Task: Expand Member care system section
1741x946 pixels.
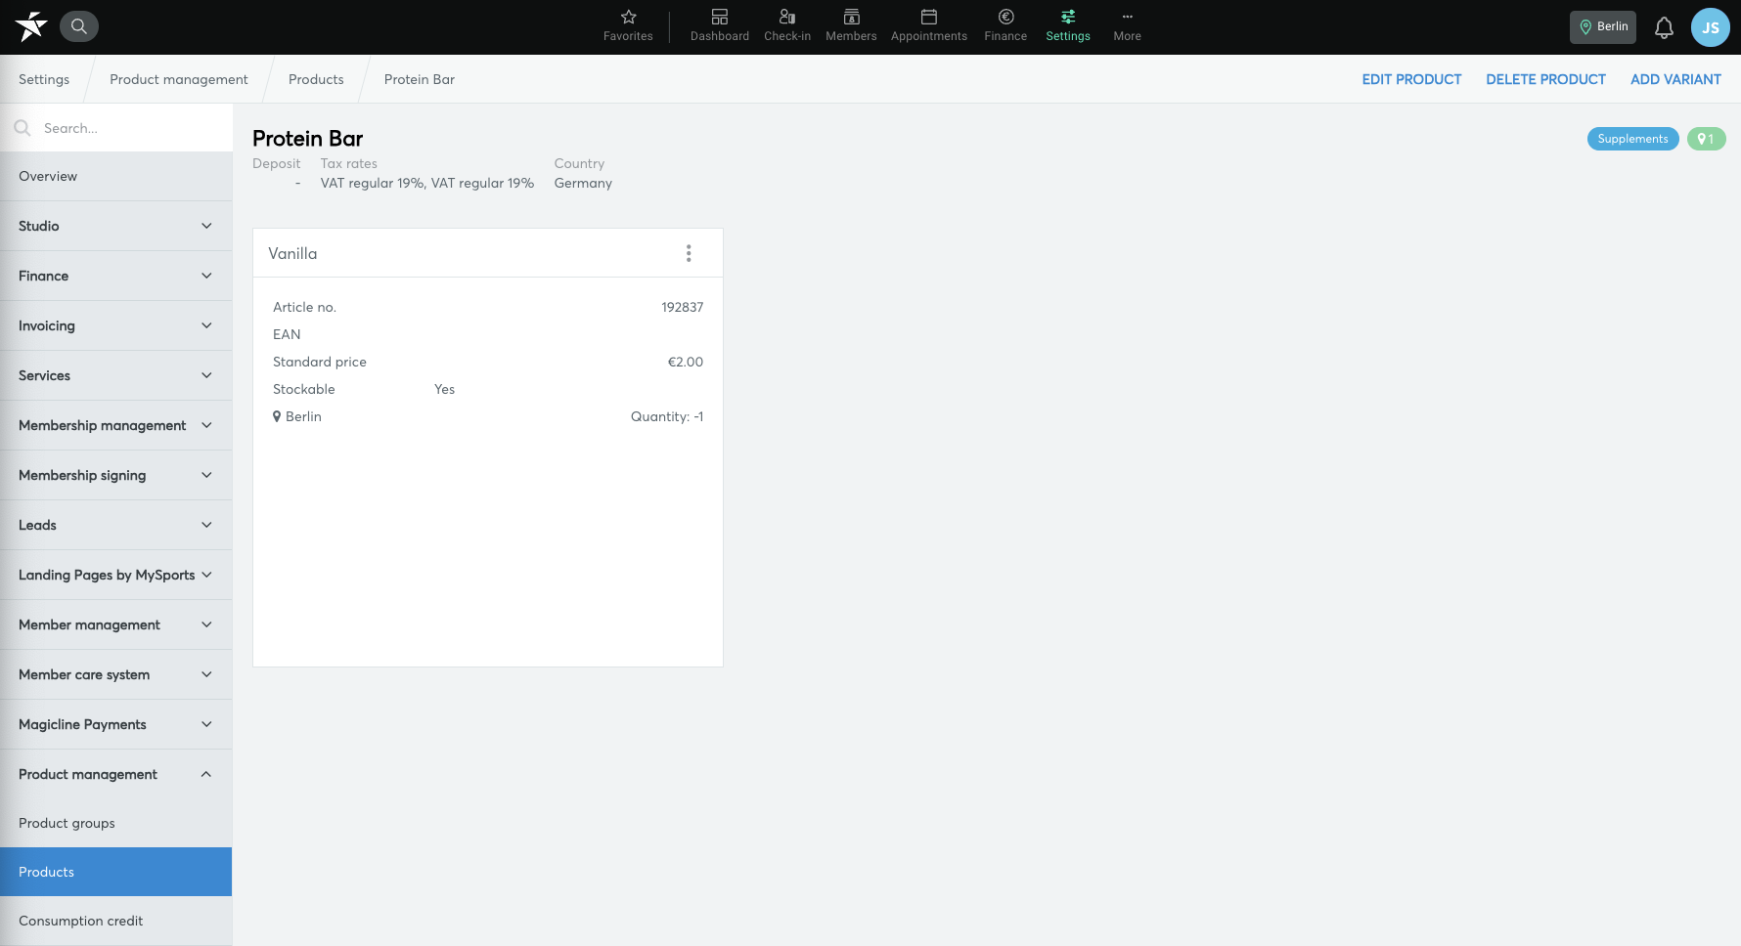Action: click(x=116, y=674)
